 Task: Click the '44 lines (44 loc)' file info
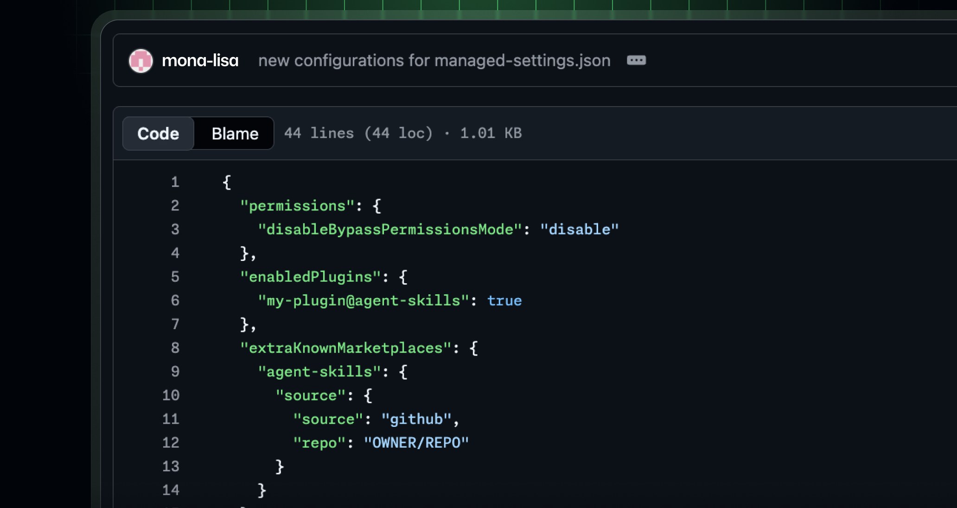point(358,133)
